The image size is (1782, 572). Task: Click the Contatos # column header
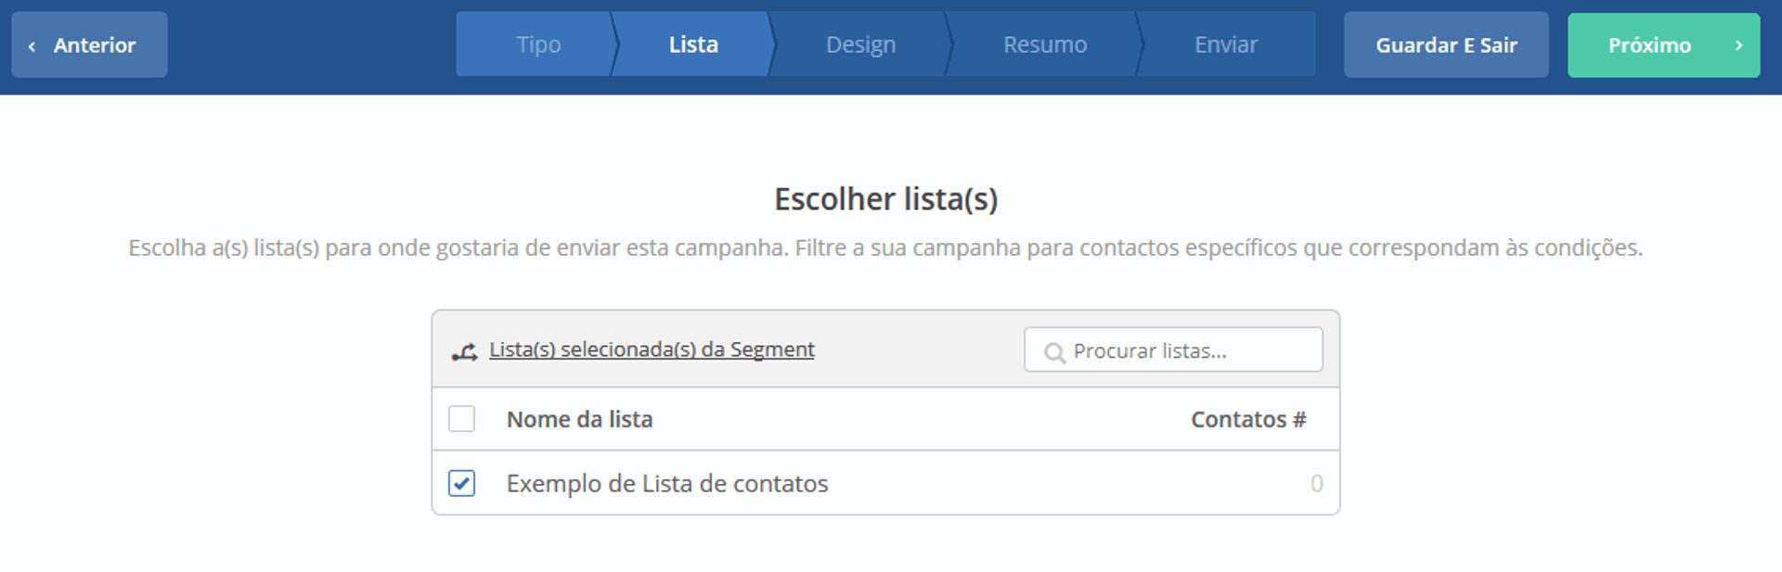1247,419
